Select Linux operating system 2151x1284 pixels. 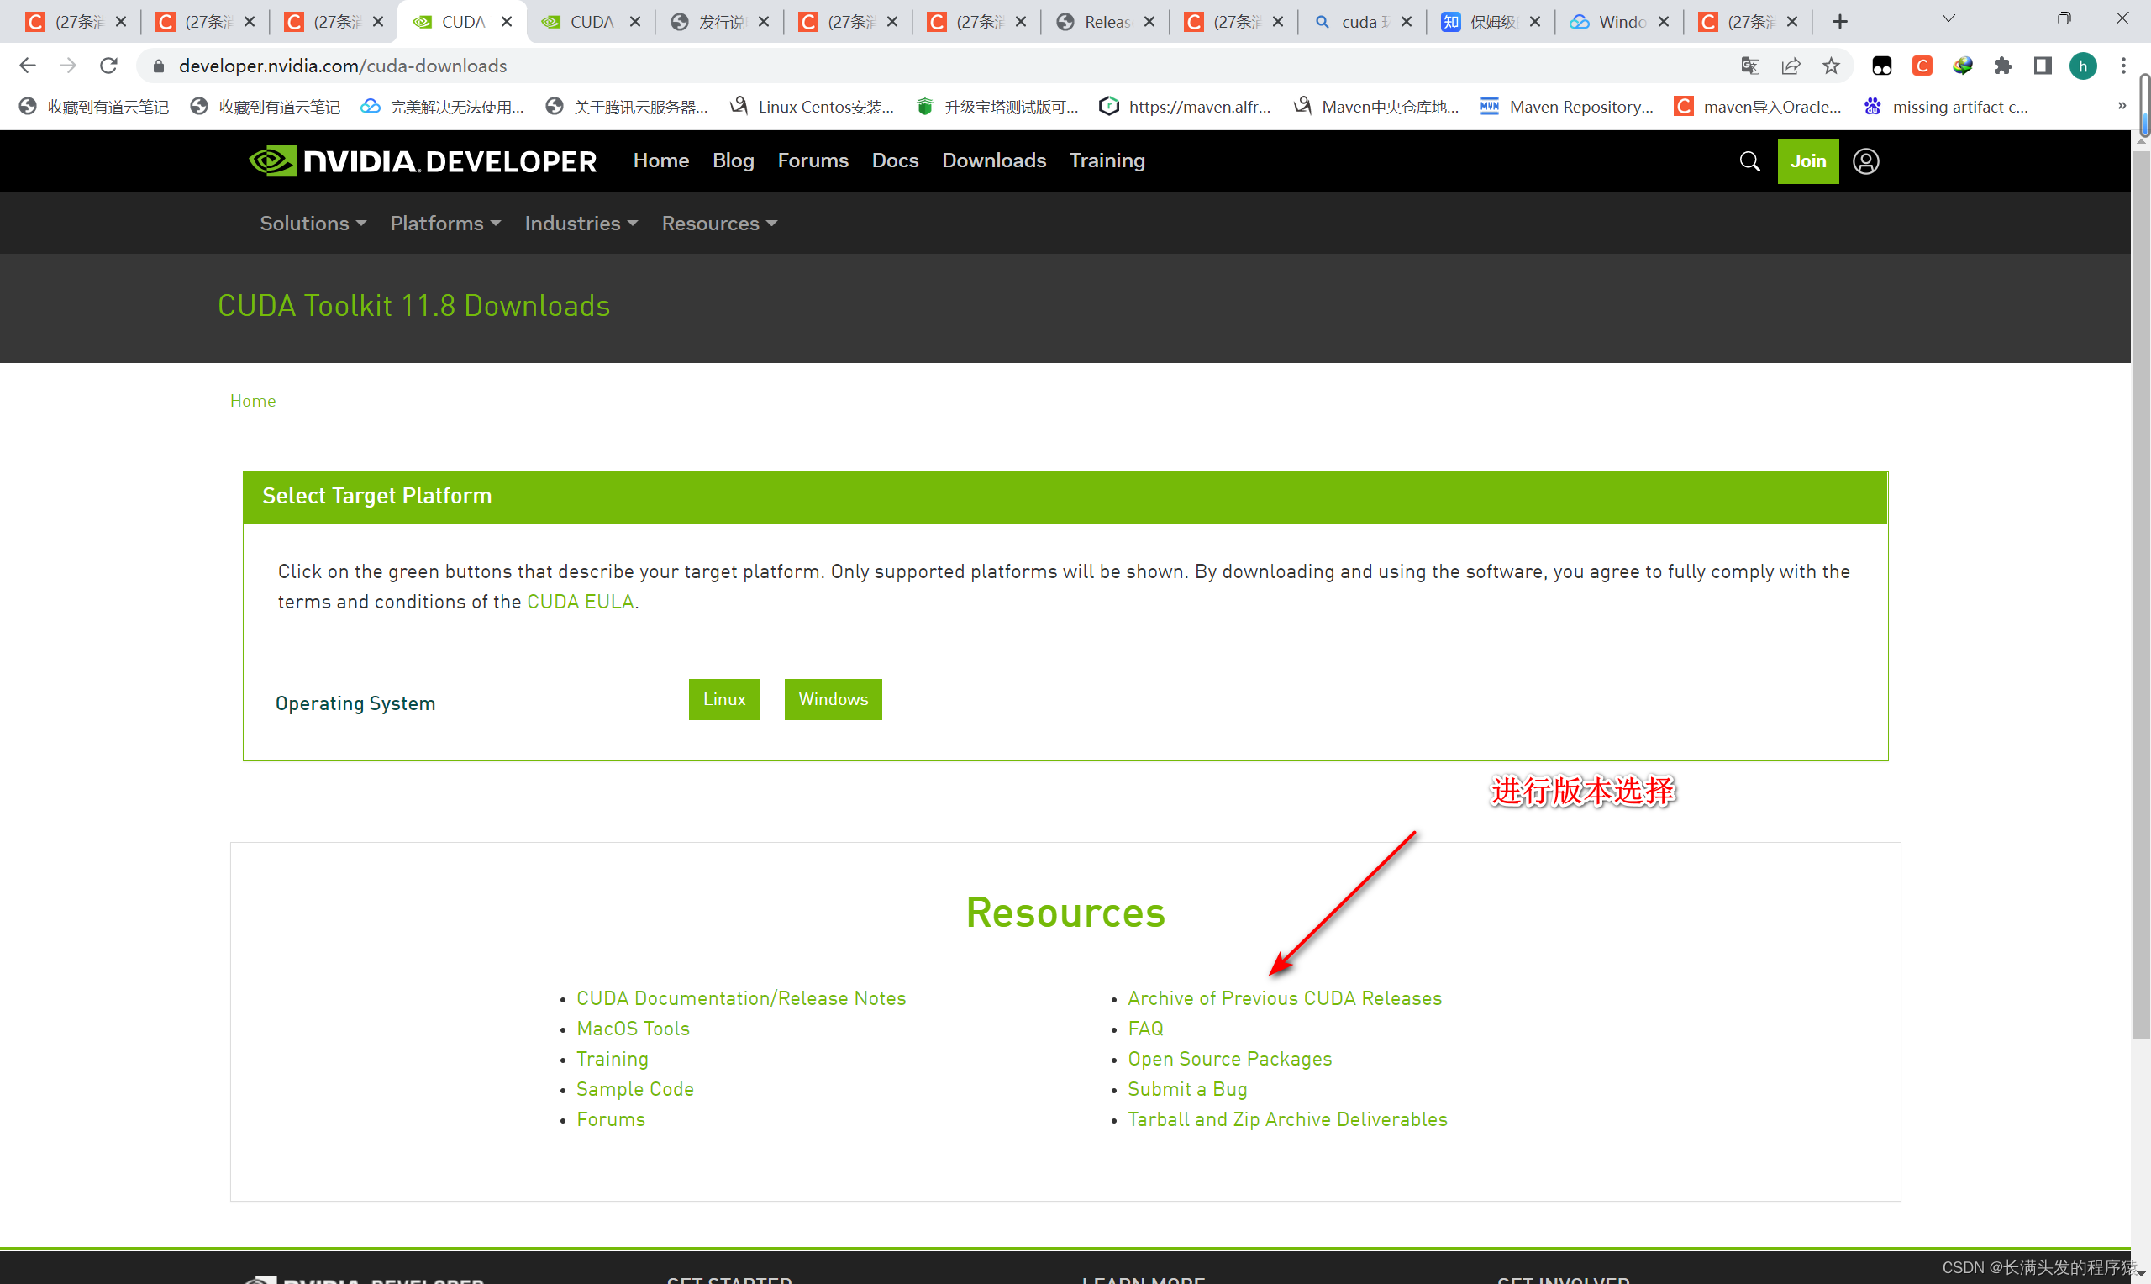tap(724, 699)
